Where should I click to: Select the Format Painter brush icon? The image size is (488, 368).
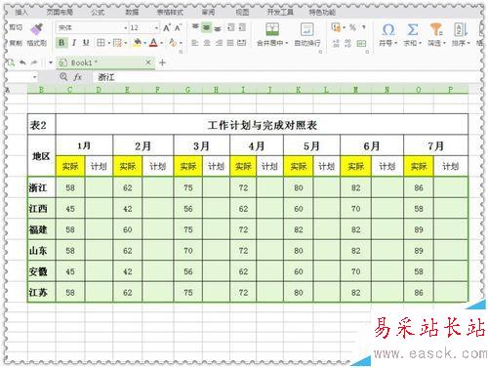pyautogui.click(x=36, y=29)
